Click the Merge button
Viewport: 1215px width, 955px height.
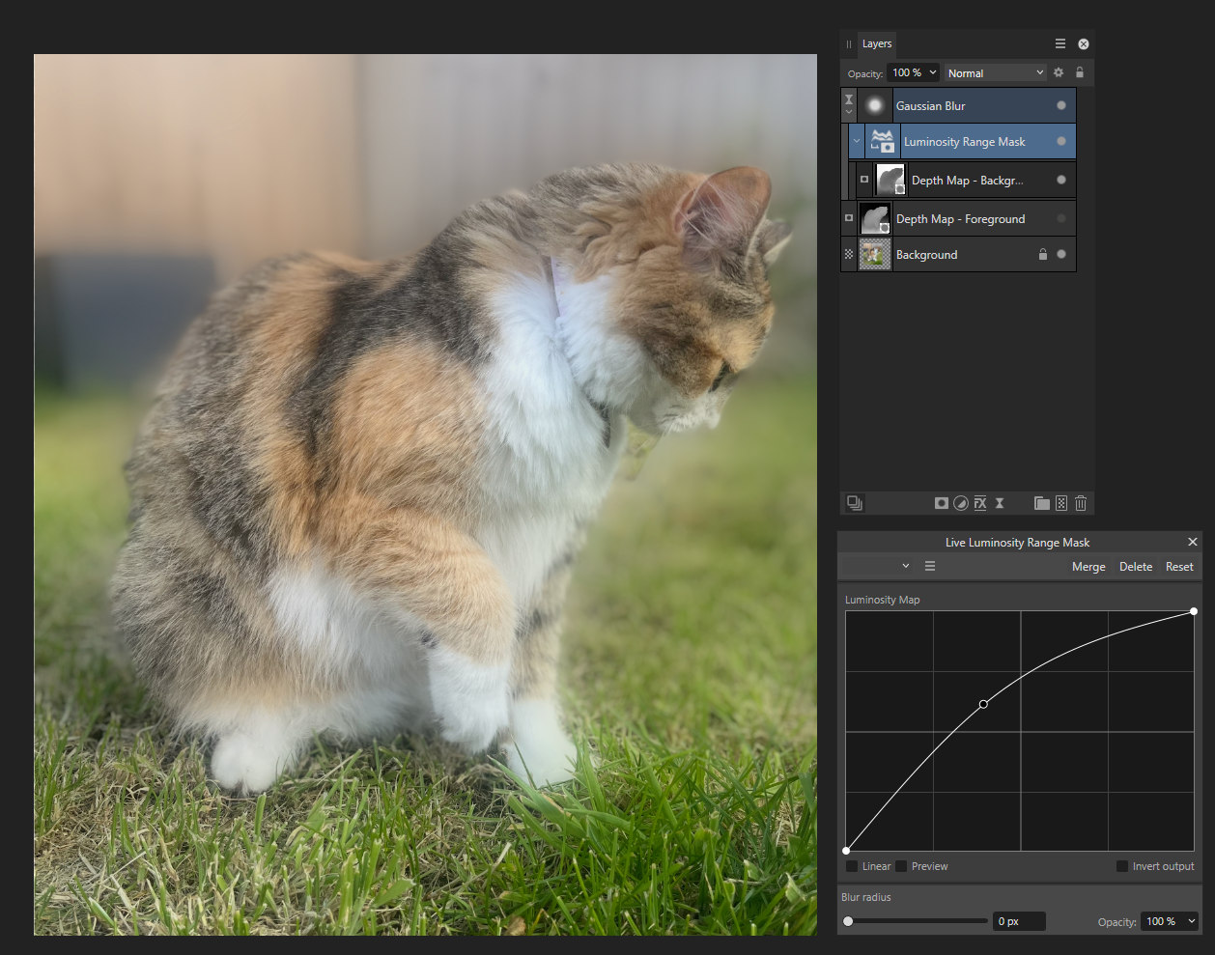(x=1088, y=566)
